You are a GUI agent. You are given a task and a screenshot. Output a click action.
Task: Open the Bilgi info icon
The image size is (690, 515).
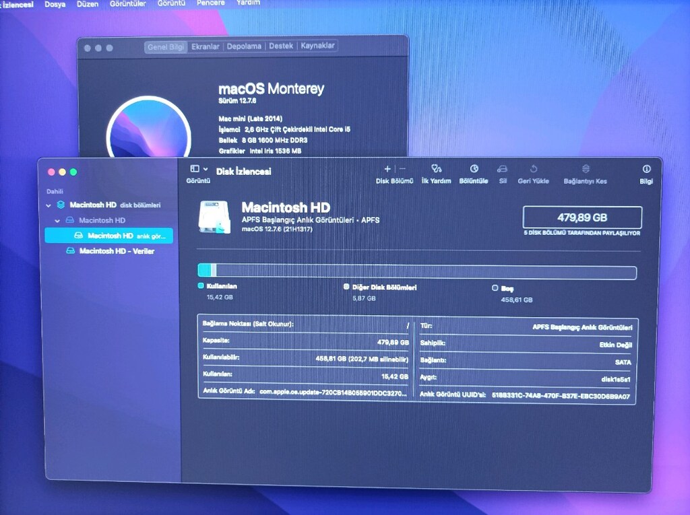pyautogui.click(x=646, y=169)
